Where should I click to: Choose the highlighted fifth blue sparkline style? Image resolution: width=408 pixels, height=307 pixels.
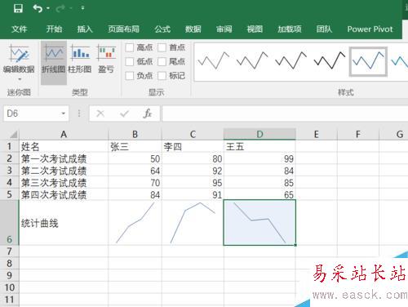368,61
